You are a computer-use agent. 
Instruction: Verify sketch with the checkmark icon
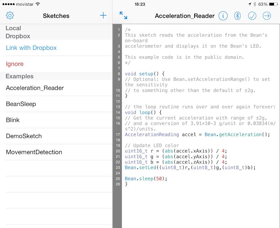tap(252, 16)
